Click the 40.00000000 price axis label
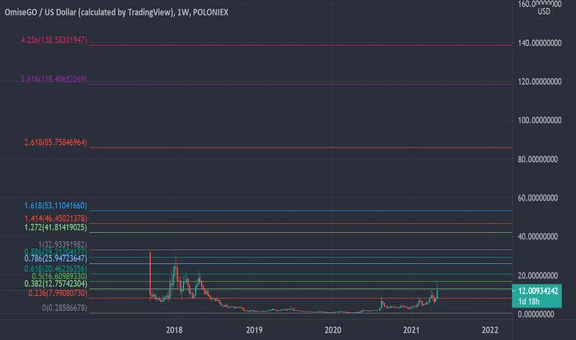Image resolution: width=576 pixels, height=340 pixels. point(538,236)
